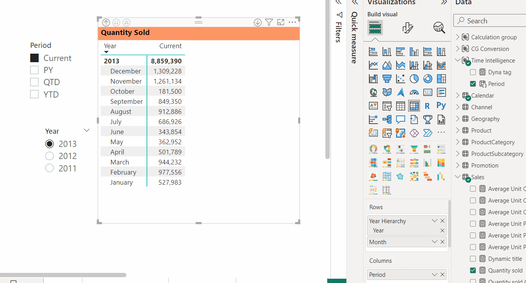Enable the Dyna tag field checkbox
This screenshot has width=526, height=283.
[473, 72]
